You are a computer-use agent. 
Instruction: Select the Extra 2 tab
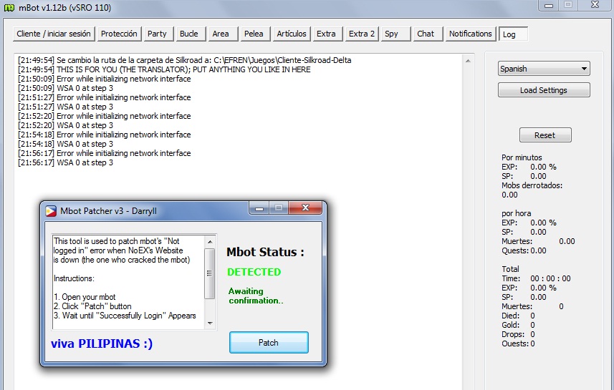(x=362, y=34)
